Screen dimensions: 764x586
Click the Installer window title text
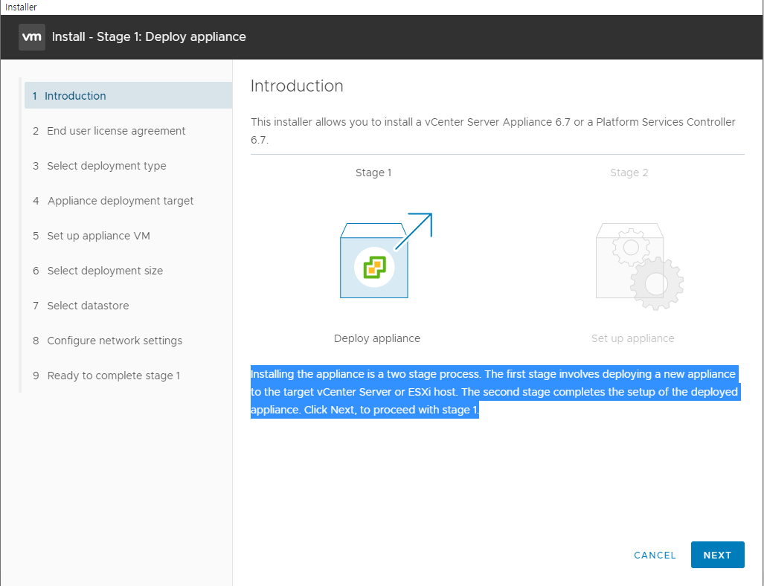click(x=21, y=7)
